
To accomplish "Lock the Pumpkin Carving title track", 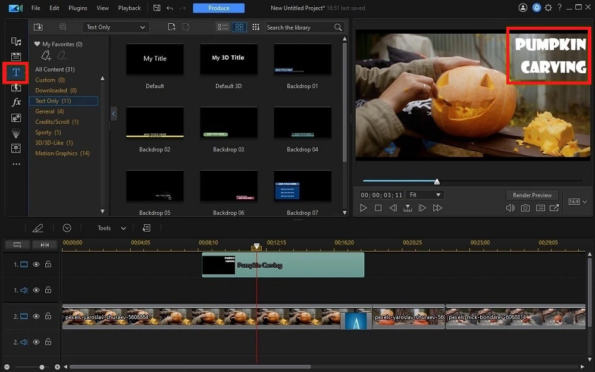I will click(48, 264).
